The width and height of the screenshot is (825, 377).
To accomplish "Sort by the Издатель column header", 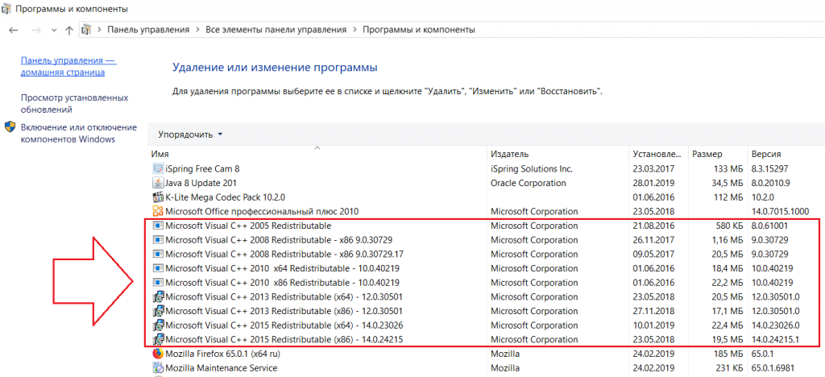I will click(509, 154).
